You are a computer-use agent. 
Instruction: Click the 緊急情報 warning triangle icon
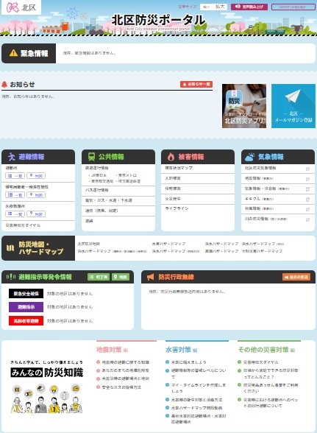pyautogui.click(x=13, y=53)
